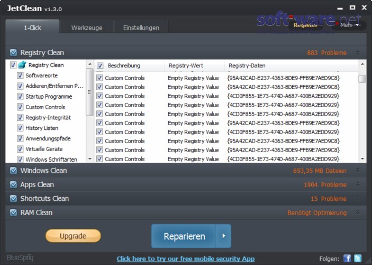Click the 15 Probleme count
This screenshot has height=265, width=372.
click(329, 199)
